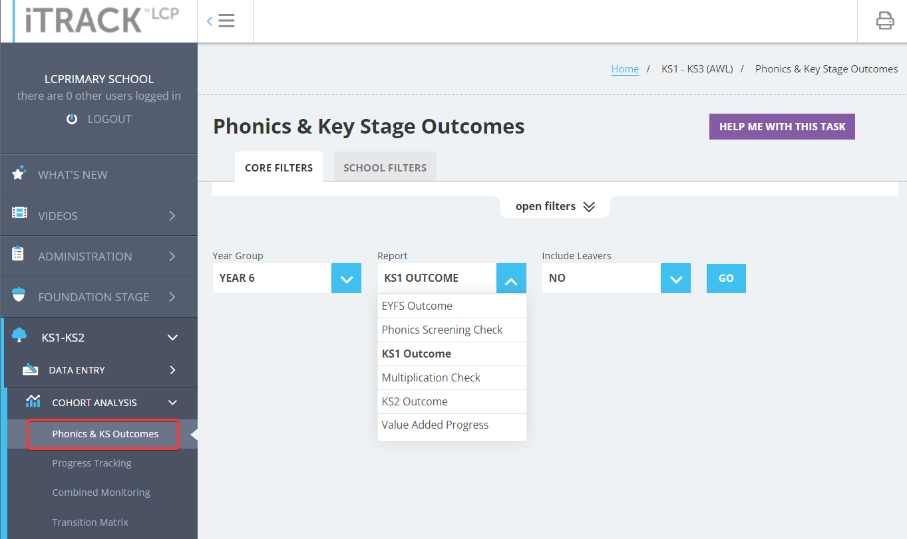Select the acorn icon for FOUNDATION STAGE
This screenshot has width=907, height=539.
19,296
